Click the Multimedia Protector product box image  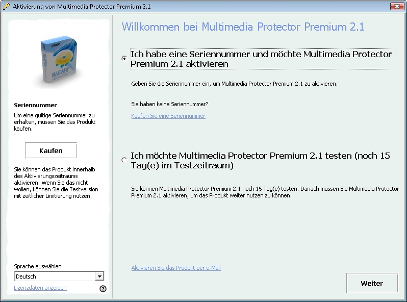click(59, 60)
